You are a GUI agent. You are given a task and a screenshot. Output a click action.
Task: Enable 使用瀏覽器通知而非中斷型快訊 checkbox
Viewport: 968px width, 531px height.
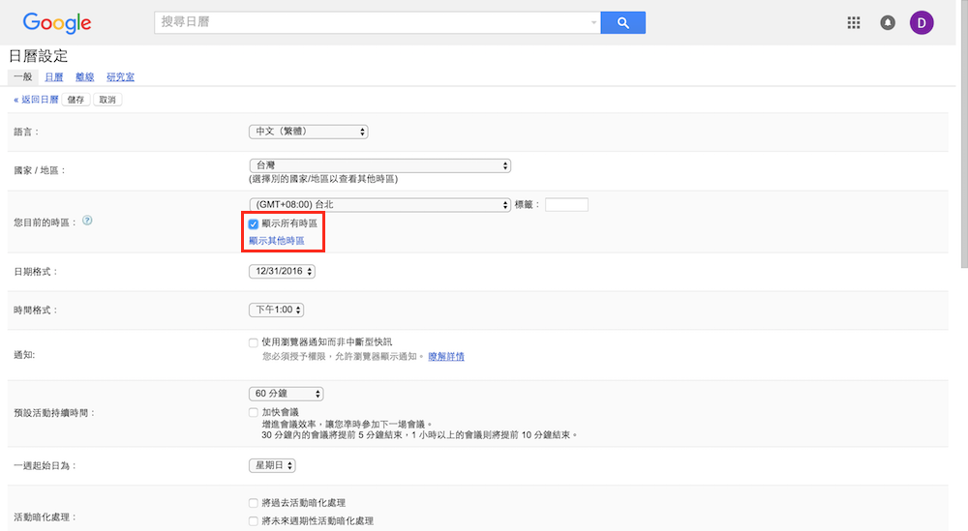pyautogui.click(x=254, y=342)
